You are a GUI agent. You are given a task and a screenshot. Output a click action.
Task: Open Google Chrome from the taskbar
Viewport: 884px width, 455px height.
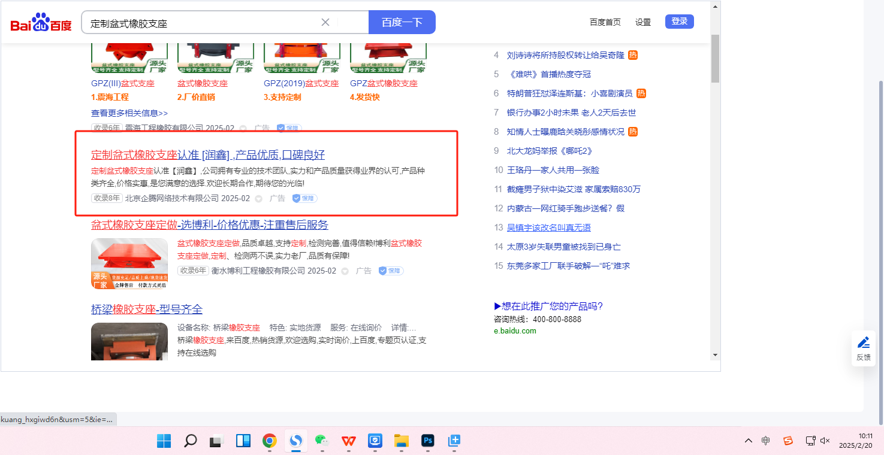coord(270,441)
